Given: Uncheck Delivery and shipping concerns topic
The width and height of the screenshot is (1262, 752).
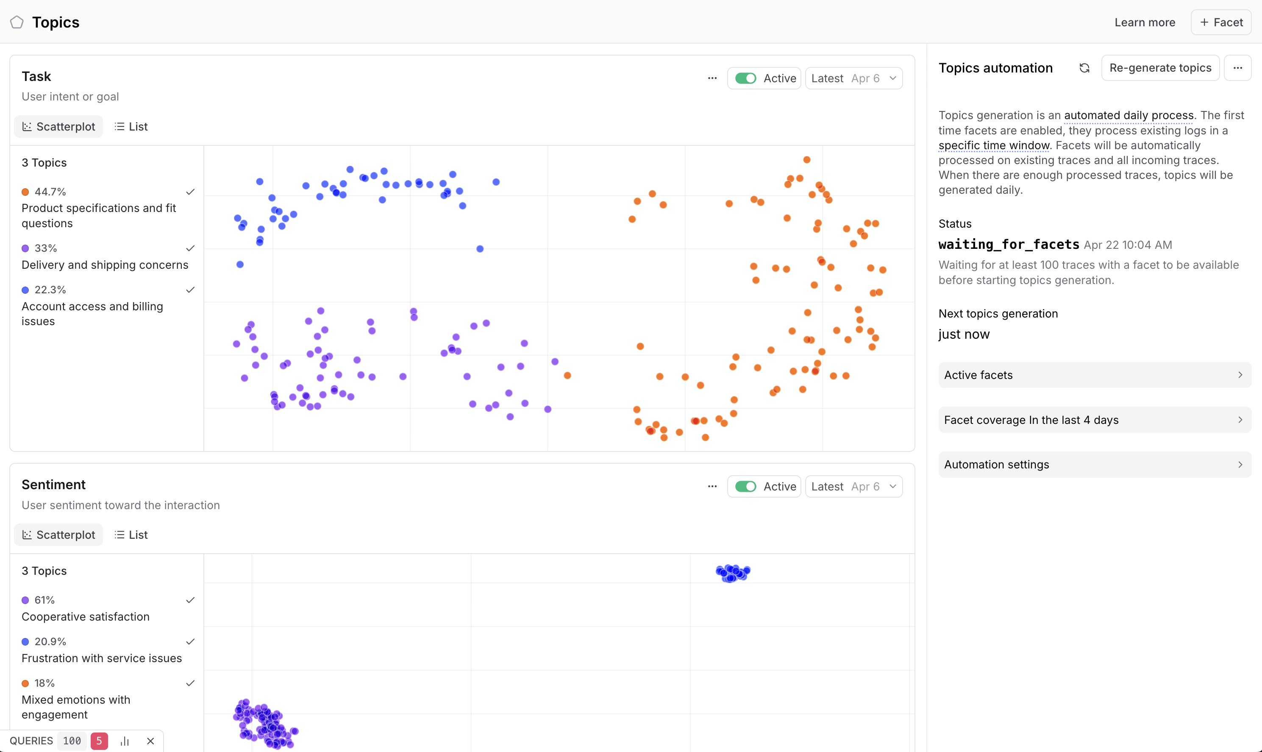Looking at the screenshot, I should (190, 248).
